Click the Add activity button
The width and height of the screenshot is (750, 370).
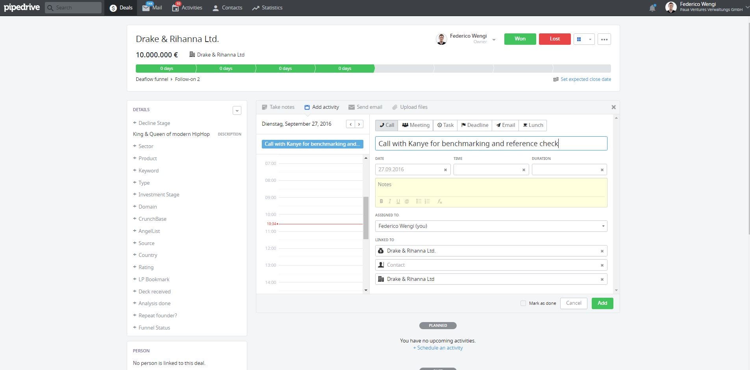coord(602,303)
